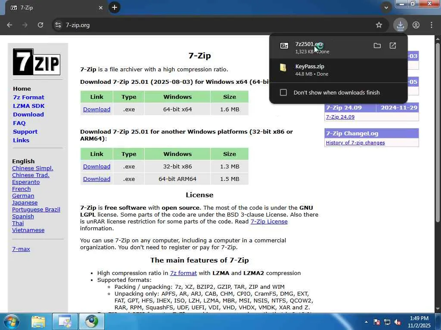Go to Download page in sidebar
Screen dimensions: 441x330
click(28, 114)
